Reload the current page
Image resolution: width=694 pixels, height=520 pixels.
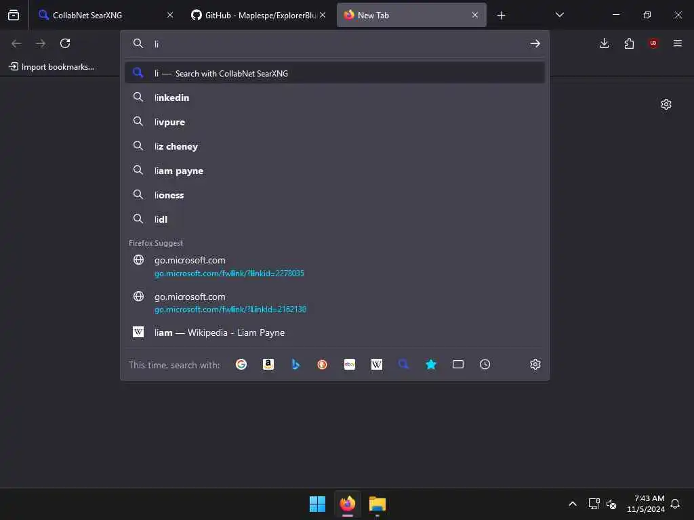pos(65,43)
